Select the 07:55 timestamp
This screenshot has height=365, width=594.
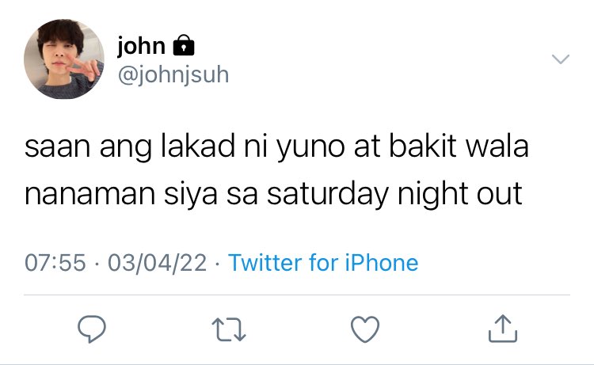click(55, 263)
